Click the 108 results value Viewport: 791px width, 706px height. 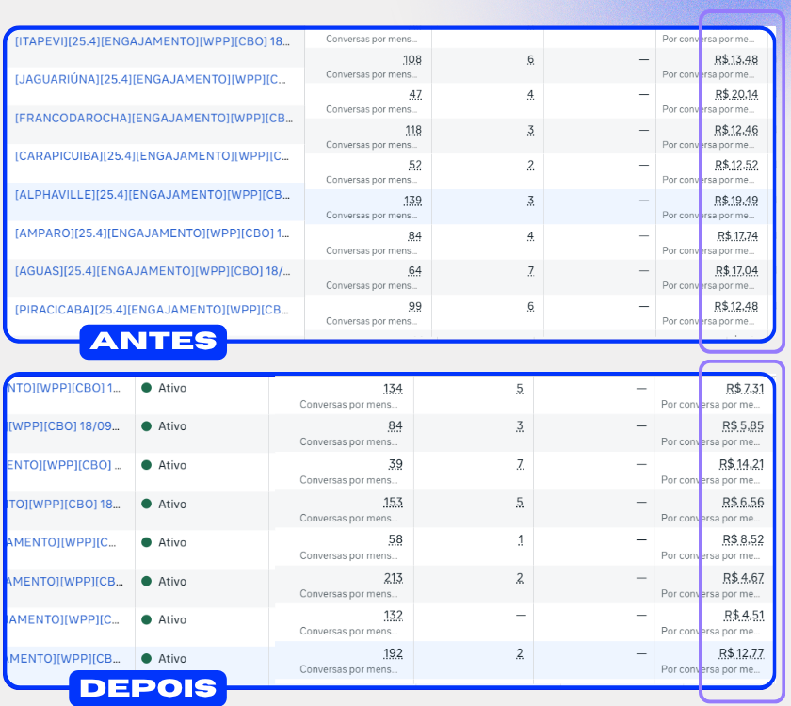click(412, 59)
